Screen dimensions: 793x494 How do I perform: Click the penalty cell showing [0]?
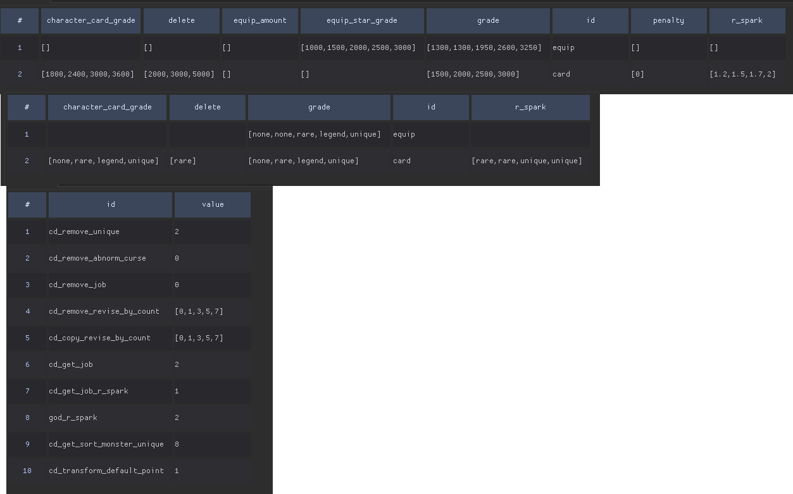click(x=668, y=74)
